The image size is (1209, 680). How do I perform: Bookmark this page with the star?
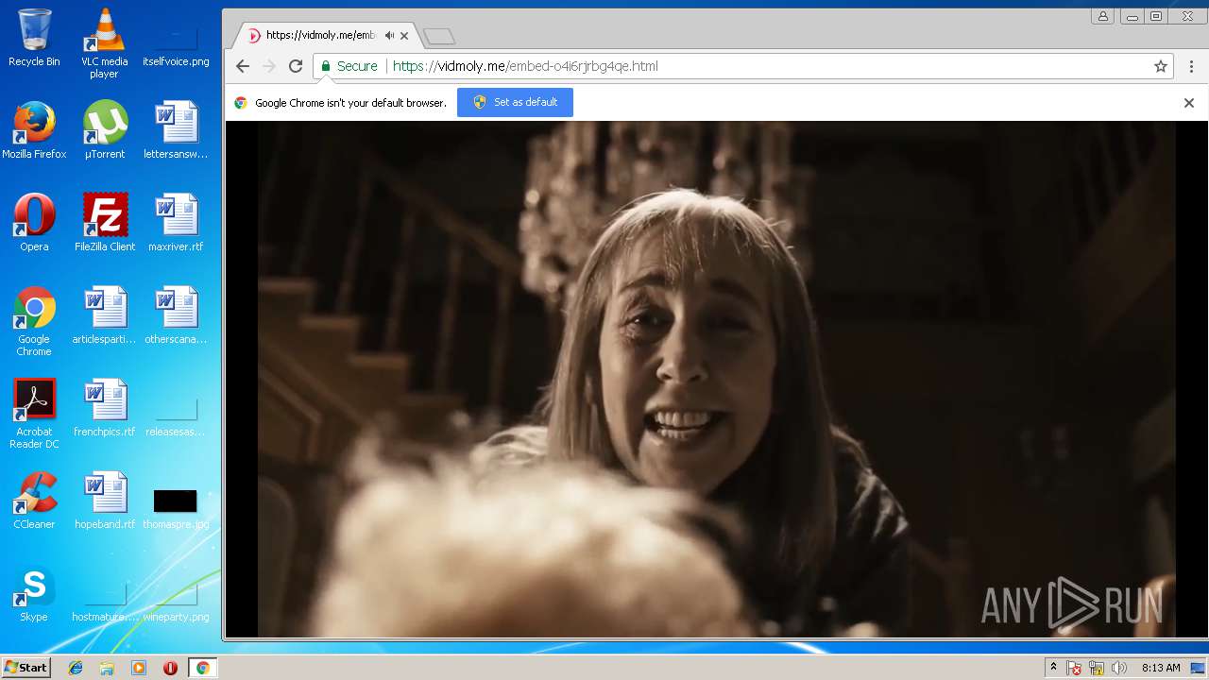[1161, 66]
